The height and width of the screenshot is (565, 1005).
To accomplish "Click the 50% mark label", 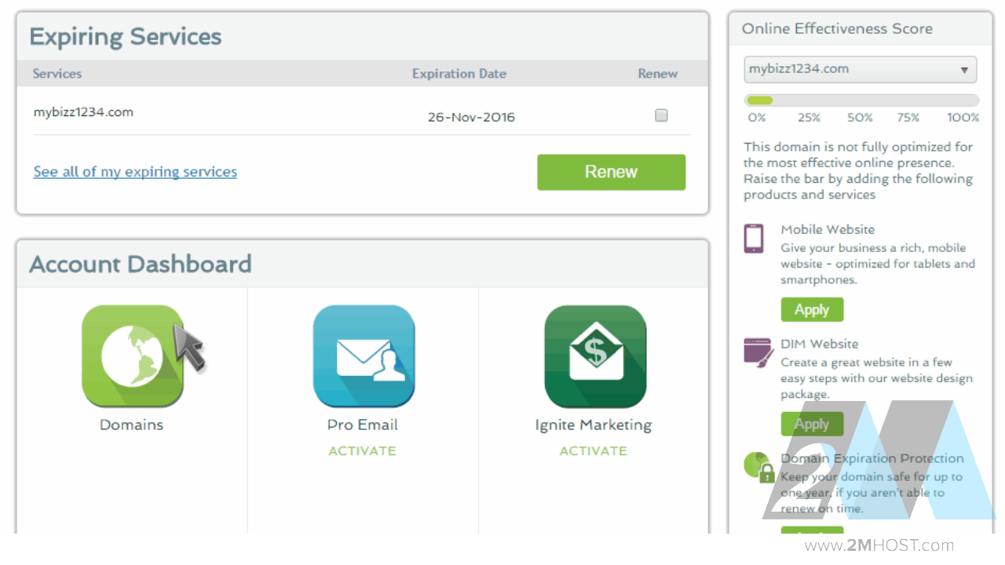I will pos(860,118).
